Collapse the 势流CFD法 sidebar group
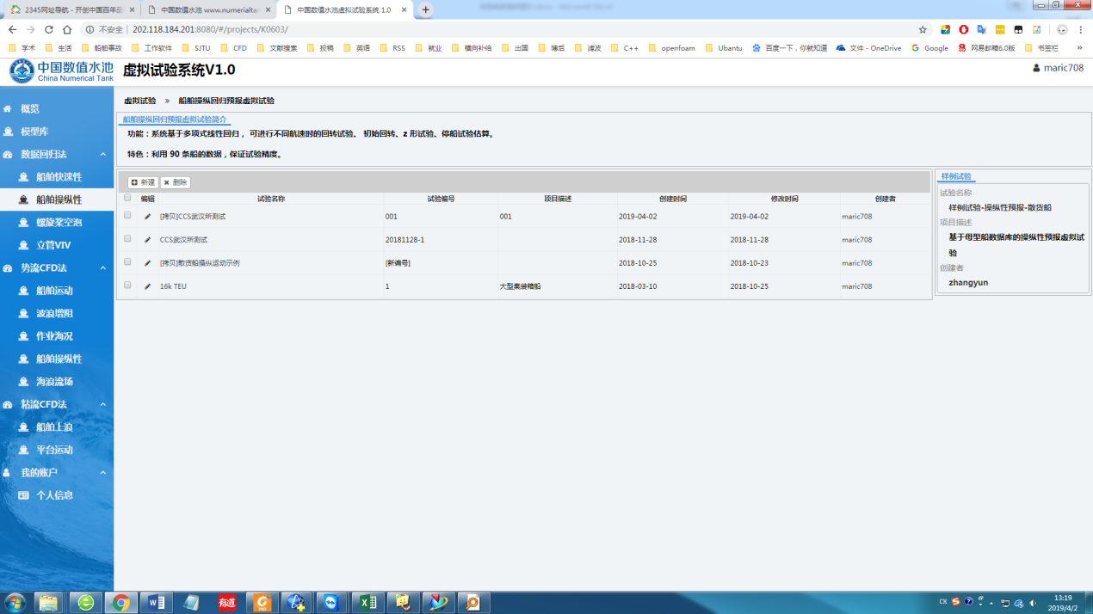Viewport: 1093px width, 614px height. click(102, 268)
